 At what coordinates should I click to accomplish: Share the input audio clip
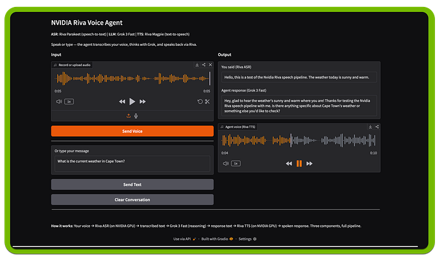click(x=204, y=65)
